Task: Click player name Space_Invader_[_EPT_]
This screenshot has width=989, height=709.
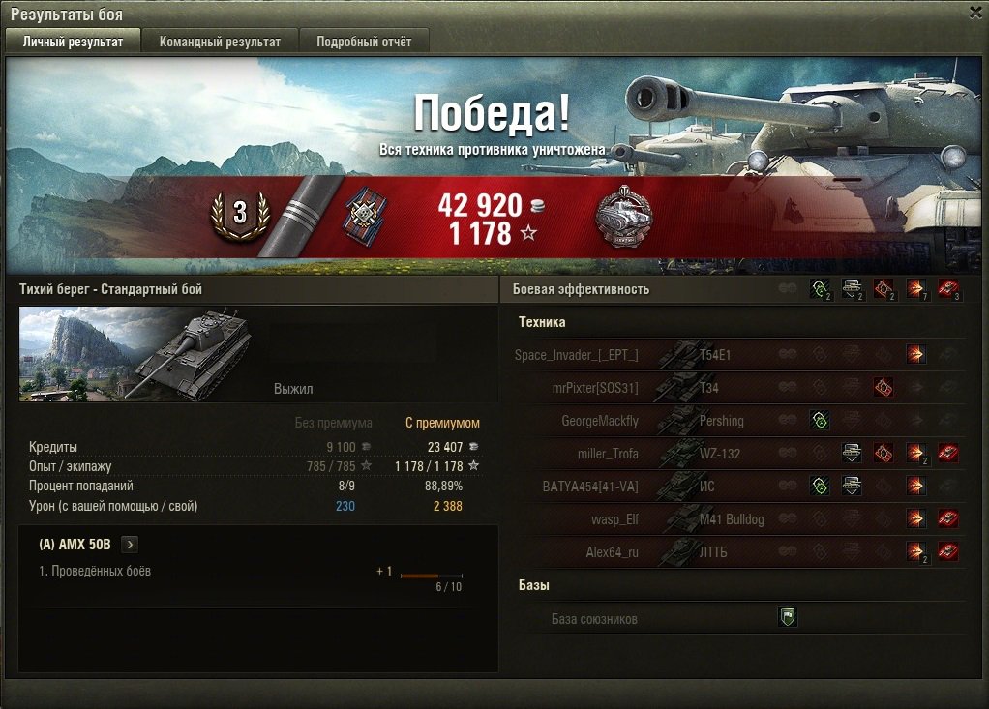Action: 577,355
